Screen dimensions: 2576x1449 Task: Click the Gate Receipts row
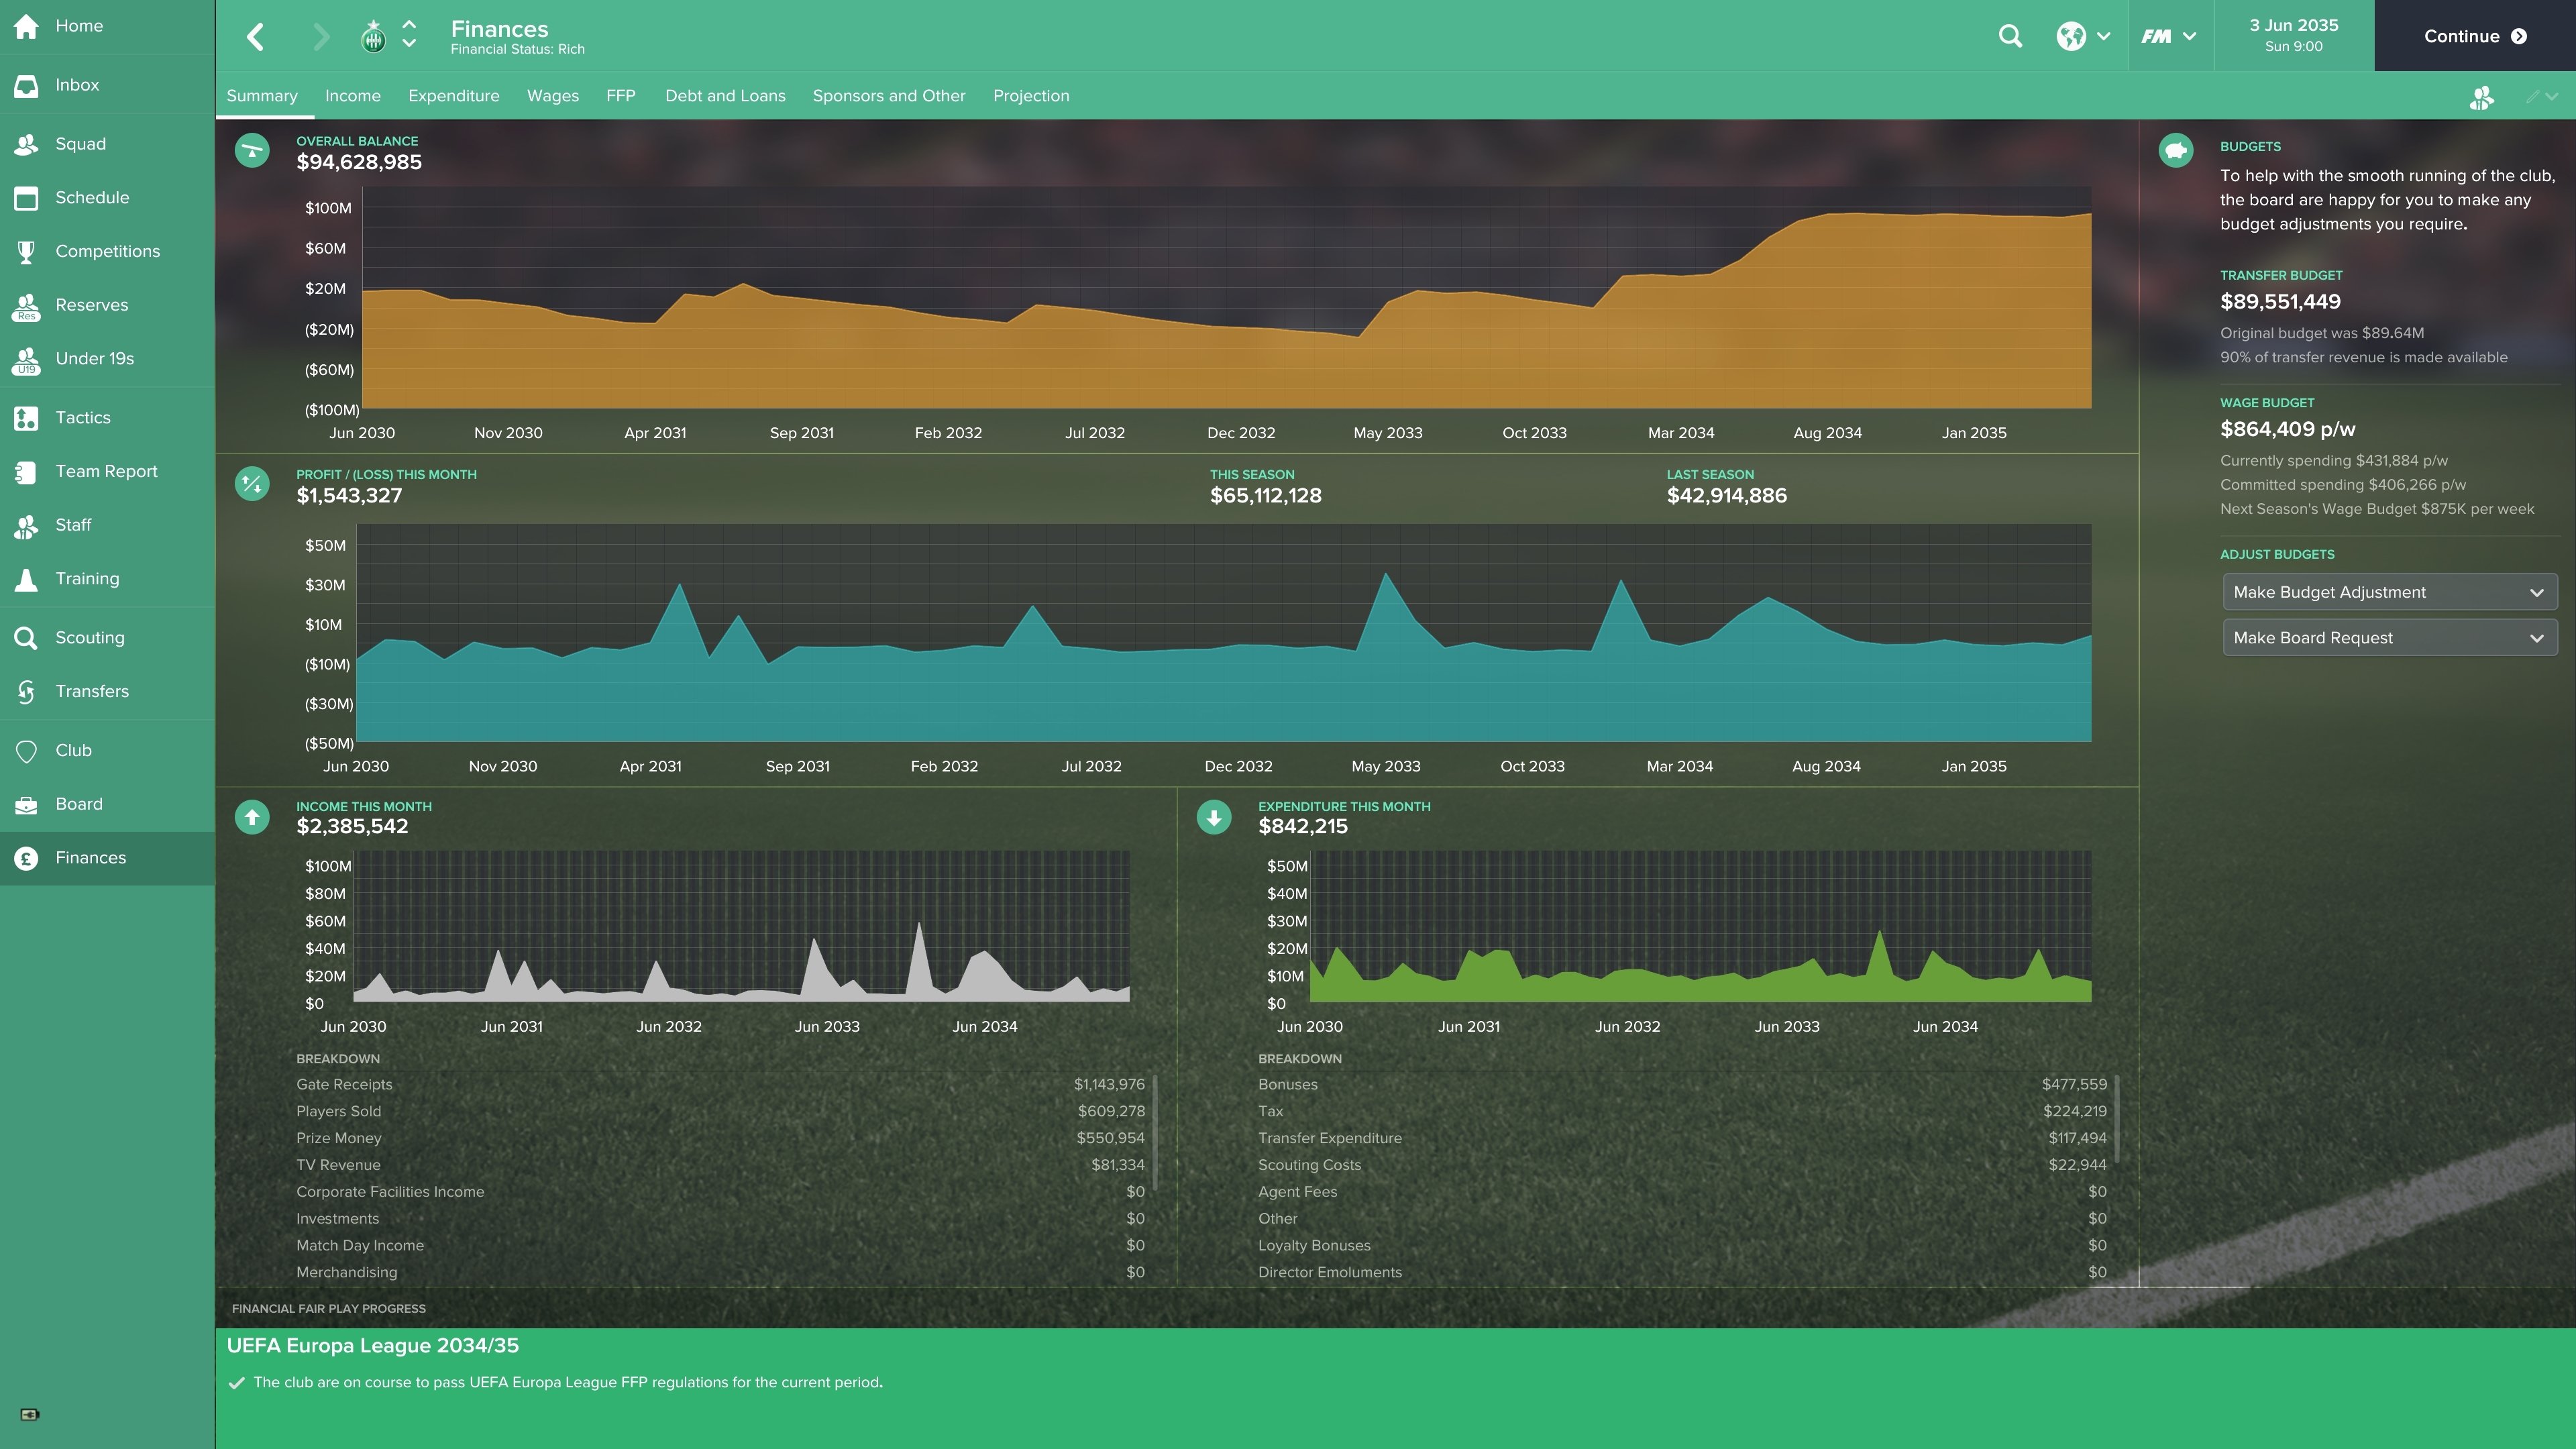tap(720, 1085)
